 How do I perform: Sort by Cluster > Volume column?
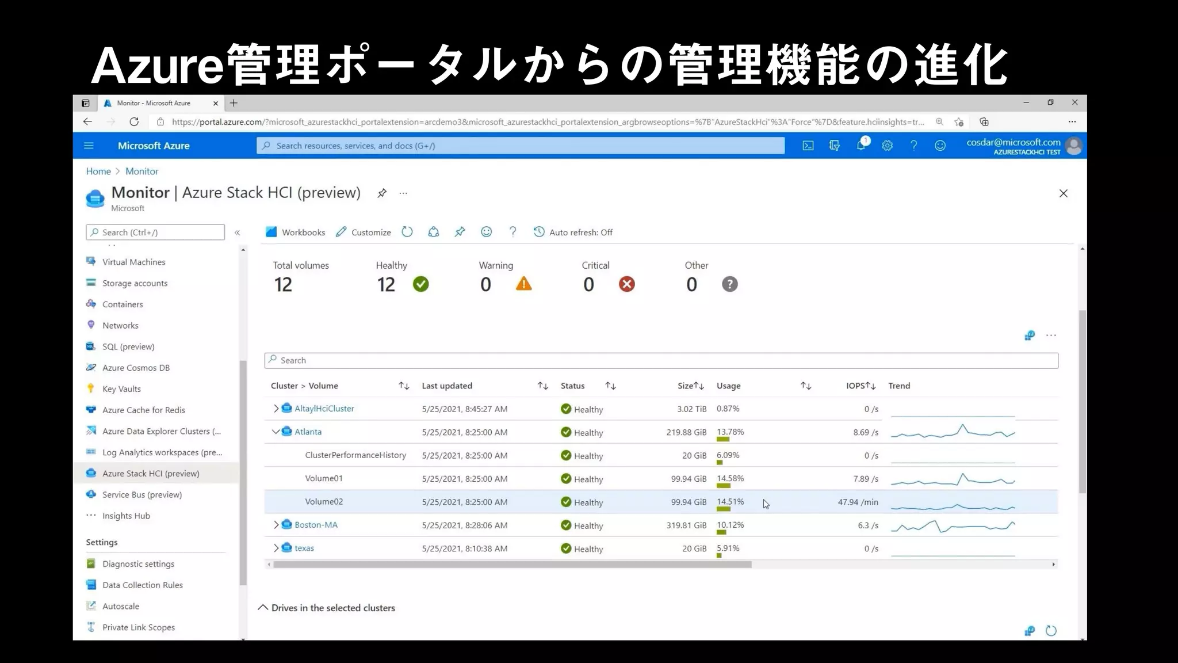tap(404, 386)
